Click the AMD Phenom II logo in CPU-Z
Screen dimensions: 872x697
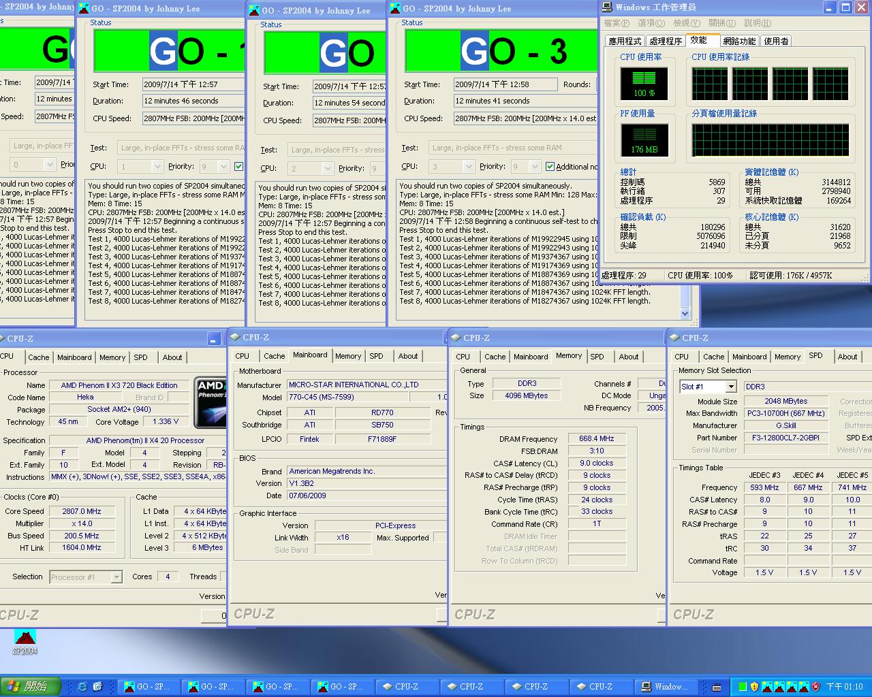pos(211,402)
